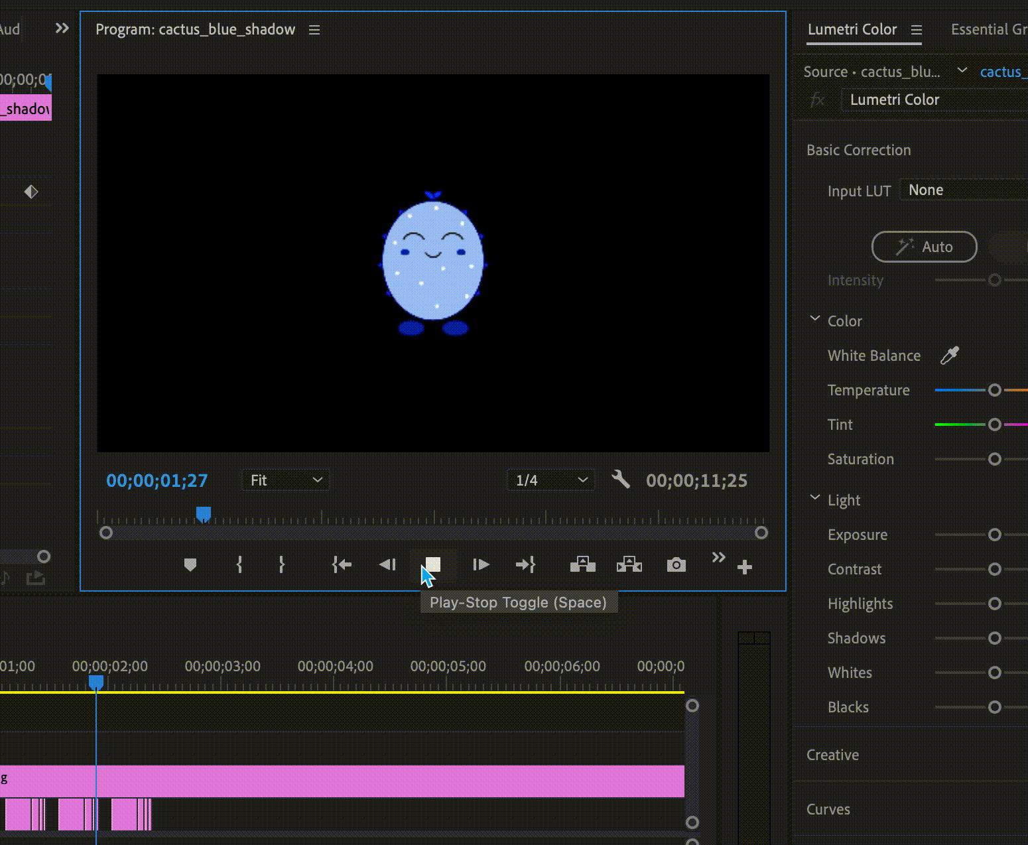Open the Fit zoom level dropdown

286,480
